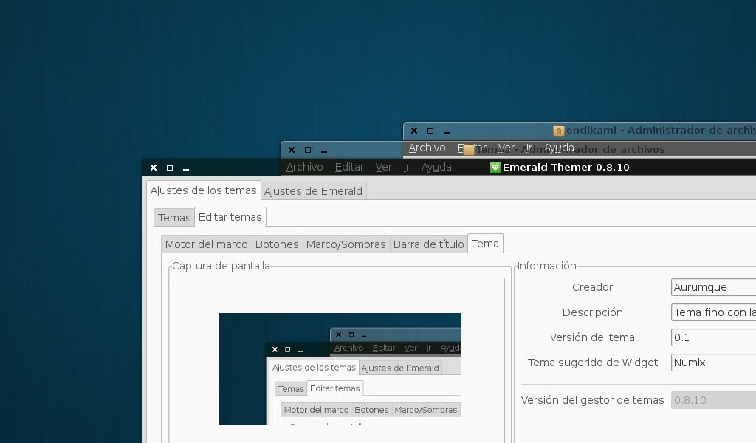The height and width of the screenshot is (443, 756).
Task: Click the 'Versión del gestor de temas' label
Action: 593,400
